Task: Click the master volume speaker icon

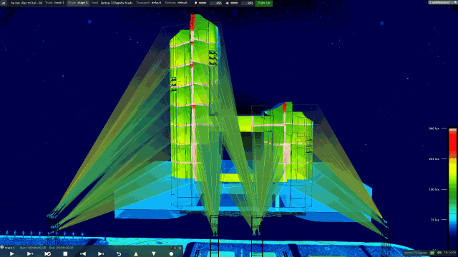Action: pyautogui.click(x=228, y=3)
